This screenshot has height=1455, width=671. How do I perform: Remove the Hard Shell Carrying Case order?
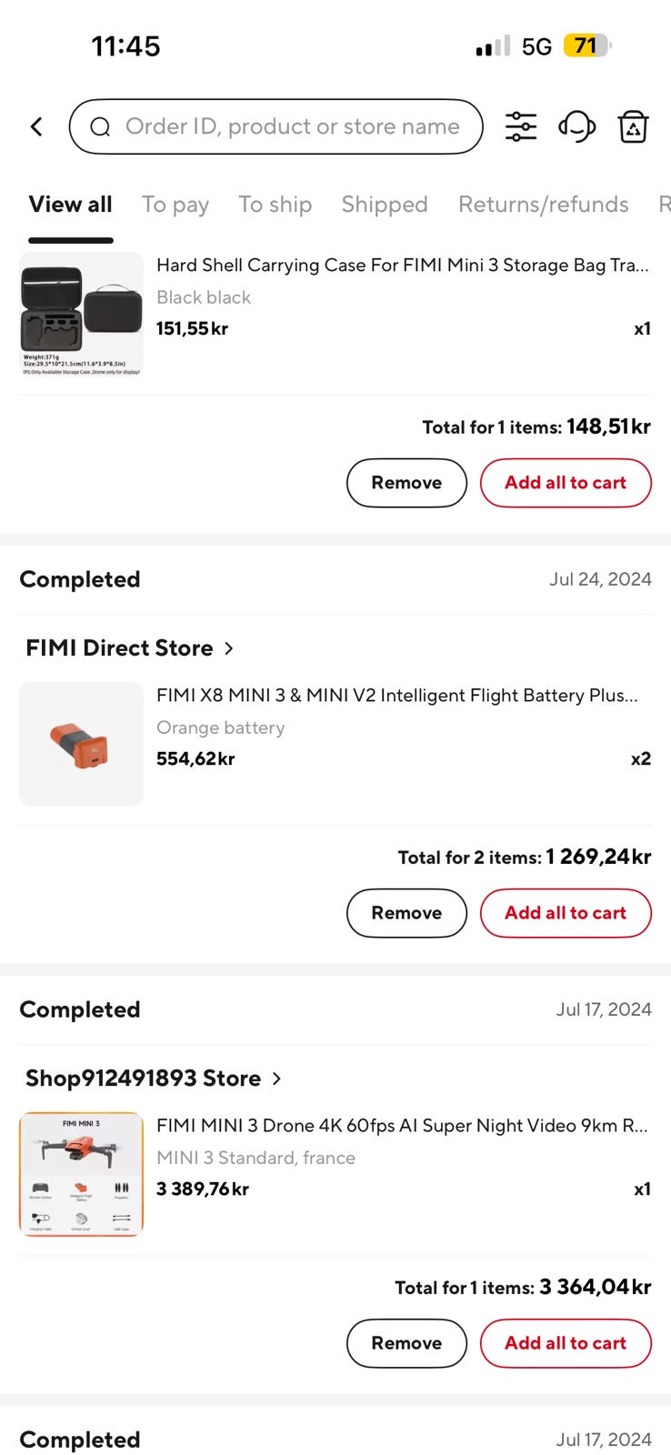coord(406,483)
